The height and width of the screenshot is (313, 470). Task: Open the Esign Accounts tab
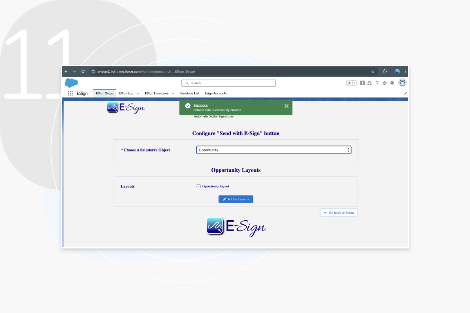216,94
